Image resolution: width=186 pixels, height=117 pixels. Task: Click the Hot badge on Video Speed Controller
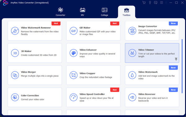pos(115,90)
